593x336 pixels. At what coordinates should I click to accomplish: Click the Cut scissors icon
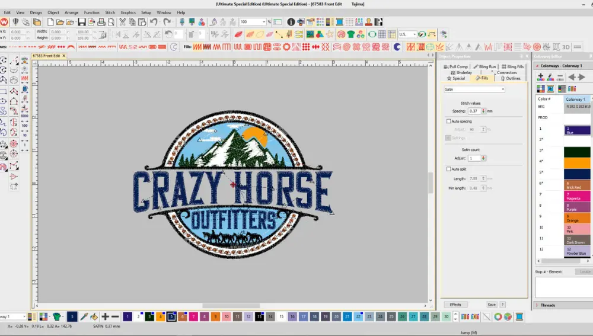[123, 23]
